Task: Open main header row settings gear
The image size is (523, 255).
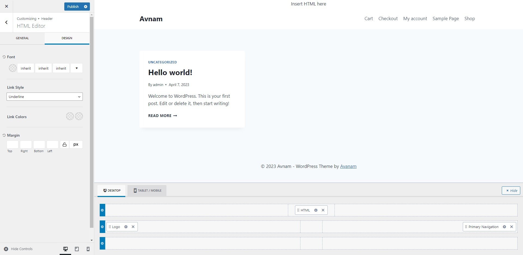Action: coord(102,227)
